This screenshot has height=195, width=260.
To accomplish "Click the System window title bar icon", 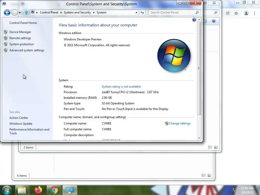I will (4, 4).
